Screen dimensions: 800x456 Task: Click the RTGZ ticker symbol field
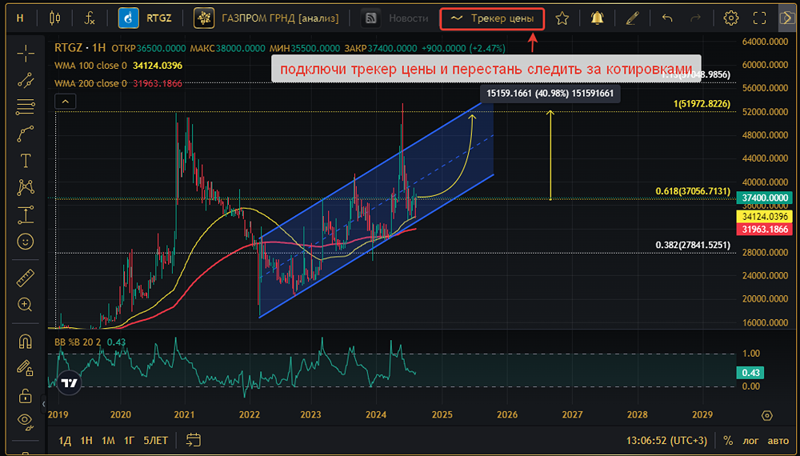coord(150,18)
